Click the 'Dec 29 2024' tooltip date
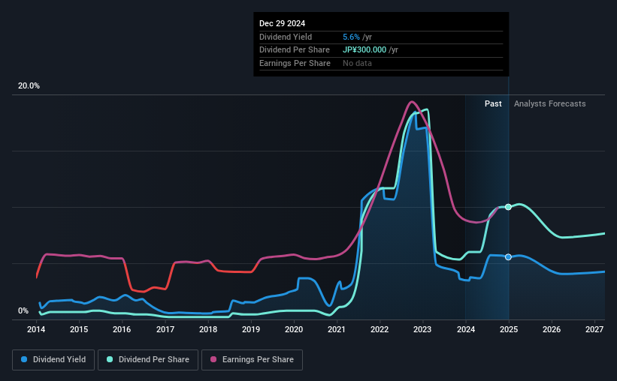Image resolution: width=617 pixels, height=381 pixels. coord(282,23)
